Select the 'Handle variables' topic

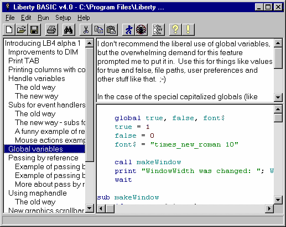click(x=37, y=79)
